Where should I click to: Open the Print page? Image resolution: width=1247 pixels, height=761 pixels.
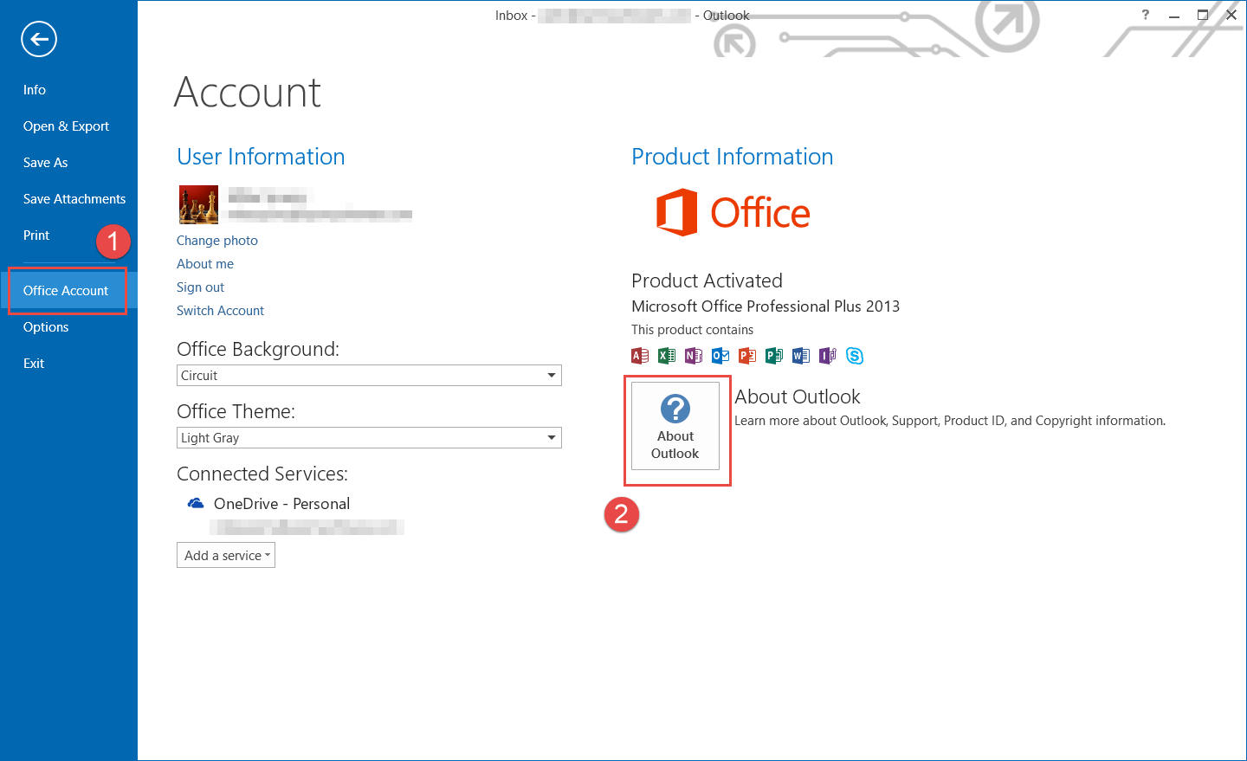tap(36, 235)
